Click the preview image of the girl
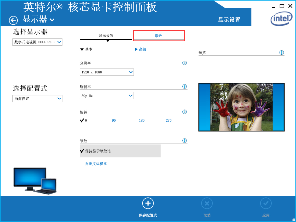 pyautogui.click(x=241, y=107)
